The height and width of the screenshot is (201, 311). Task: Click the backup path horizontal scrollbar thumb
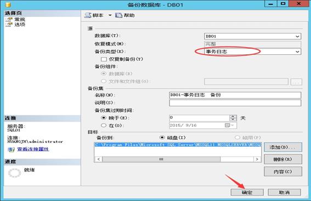[161, 159]
